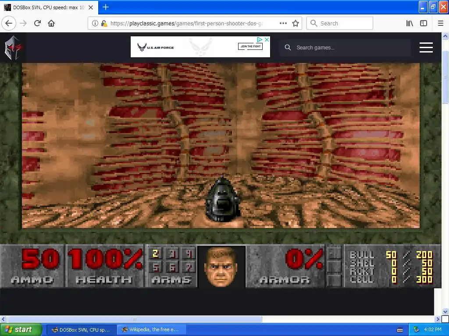Viewport: 449px width, 336px height.
Task: Click the AMMO counter showing 50
Action: tap(40, 259)
